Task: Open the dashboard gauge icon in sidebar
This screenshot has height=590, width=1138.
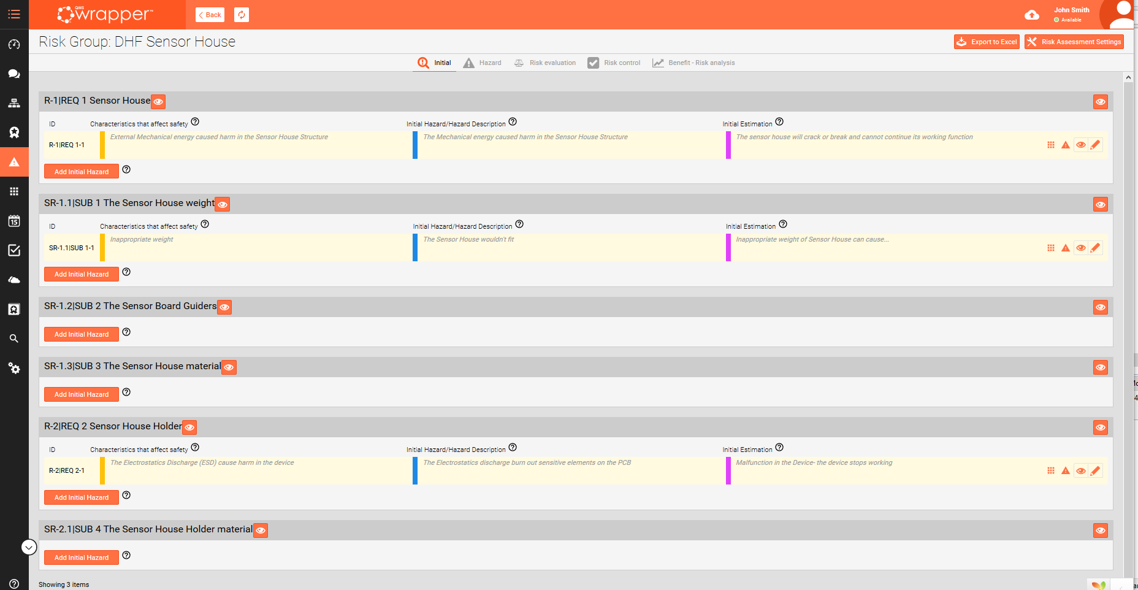Action: pos(14,44)
